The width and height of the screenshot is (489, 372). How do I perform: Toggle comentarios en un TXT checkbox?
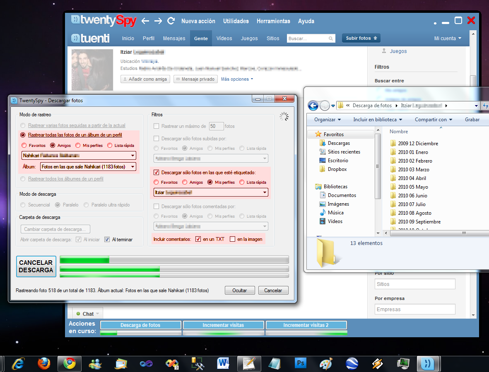tap(198, 239)
